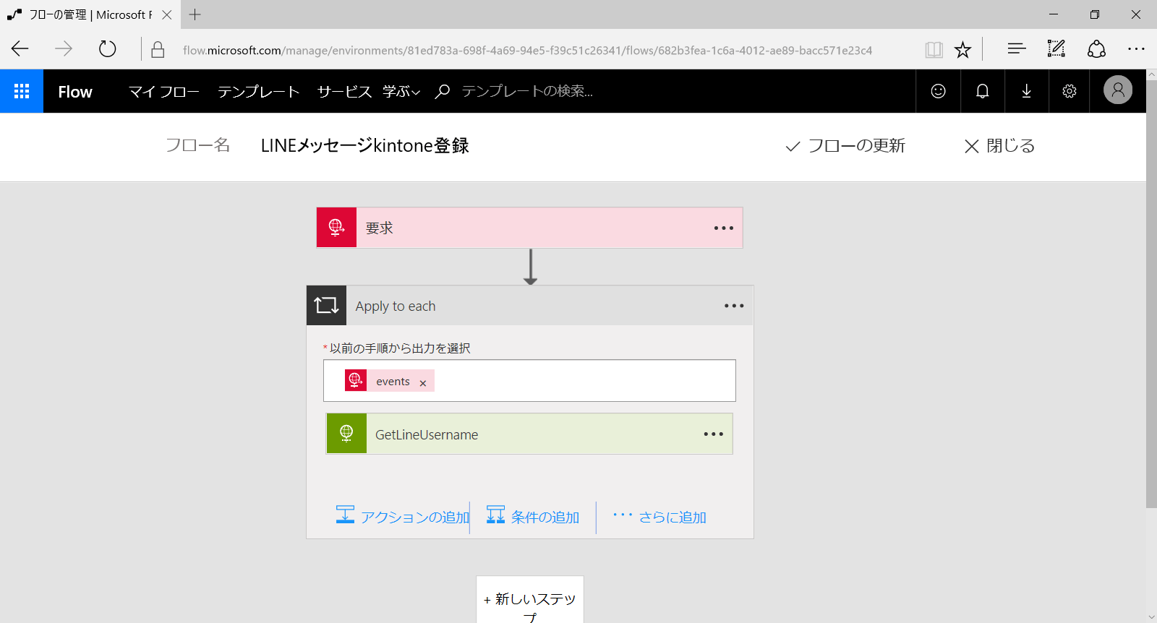Click アクションの追加 button
This screenshot has width=1157, height=623.
pos(403,517)
